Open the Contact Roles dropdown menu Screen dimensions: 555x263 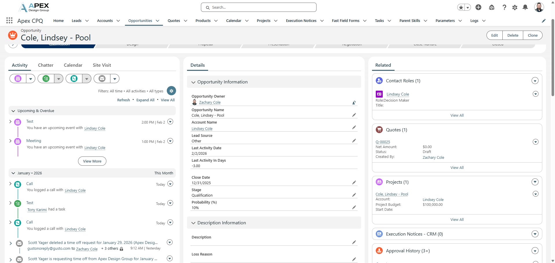(x=535, y=81)
